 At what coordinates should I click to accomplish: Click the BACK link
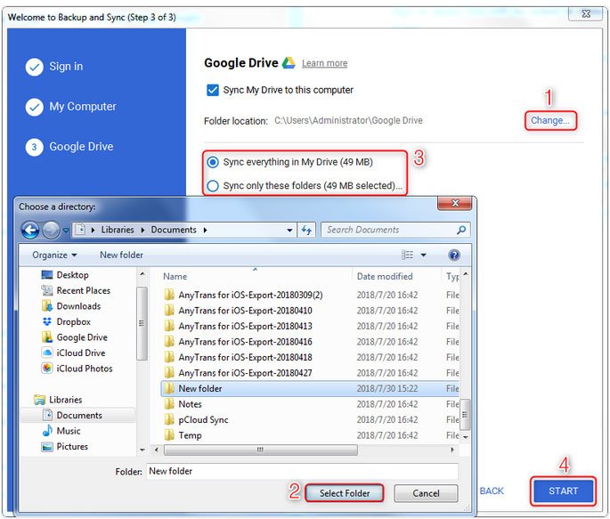[x=492, y=491]
